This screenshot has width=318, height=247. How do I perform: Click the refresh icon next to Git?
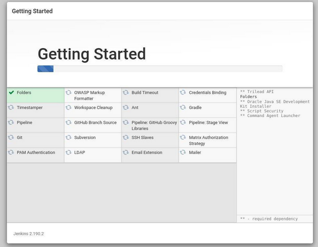point(11,138)
